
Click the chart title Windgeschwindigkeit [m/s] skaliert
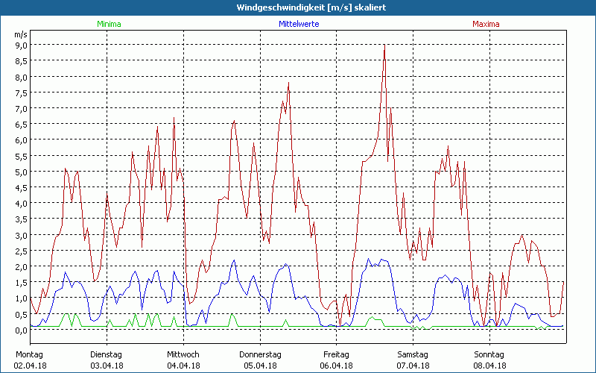click(x=298, y=7)
